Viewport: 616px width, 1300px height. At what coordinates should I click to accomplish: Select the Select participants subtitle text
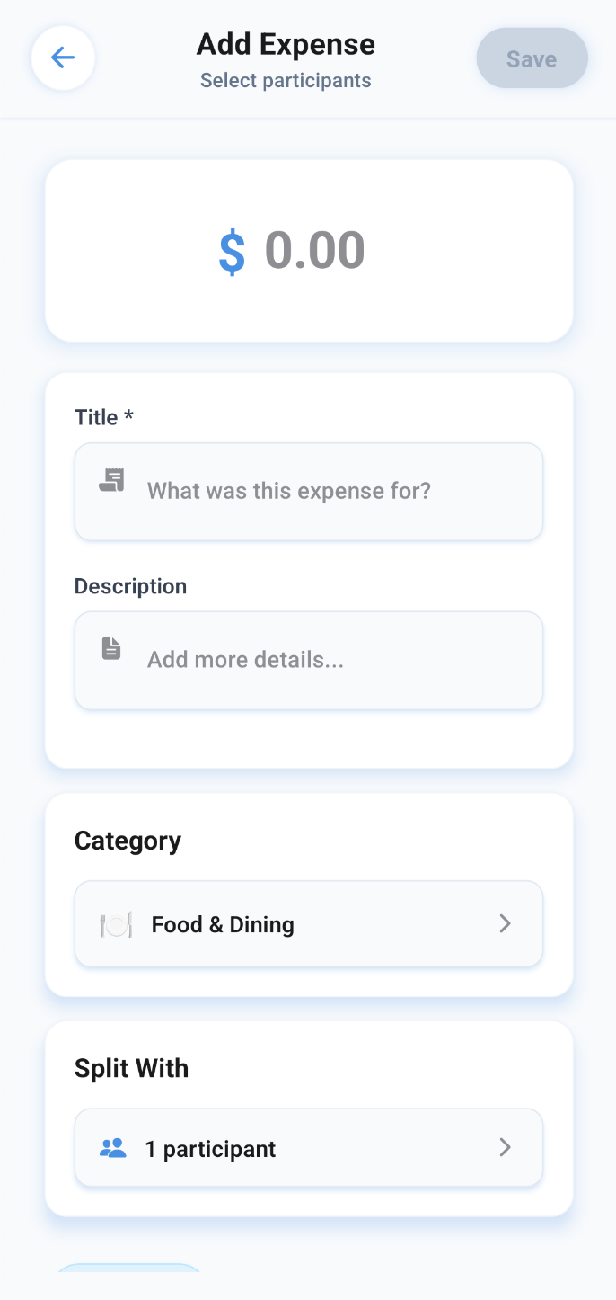(x=286, y=80)
